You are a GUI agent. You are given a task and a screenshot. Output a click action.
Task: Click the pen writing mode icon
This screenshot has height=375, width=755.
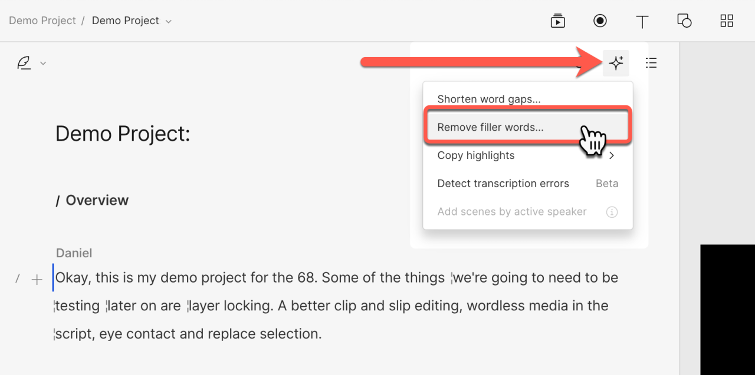(x=24, y=63)
